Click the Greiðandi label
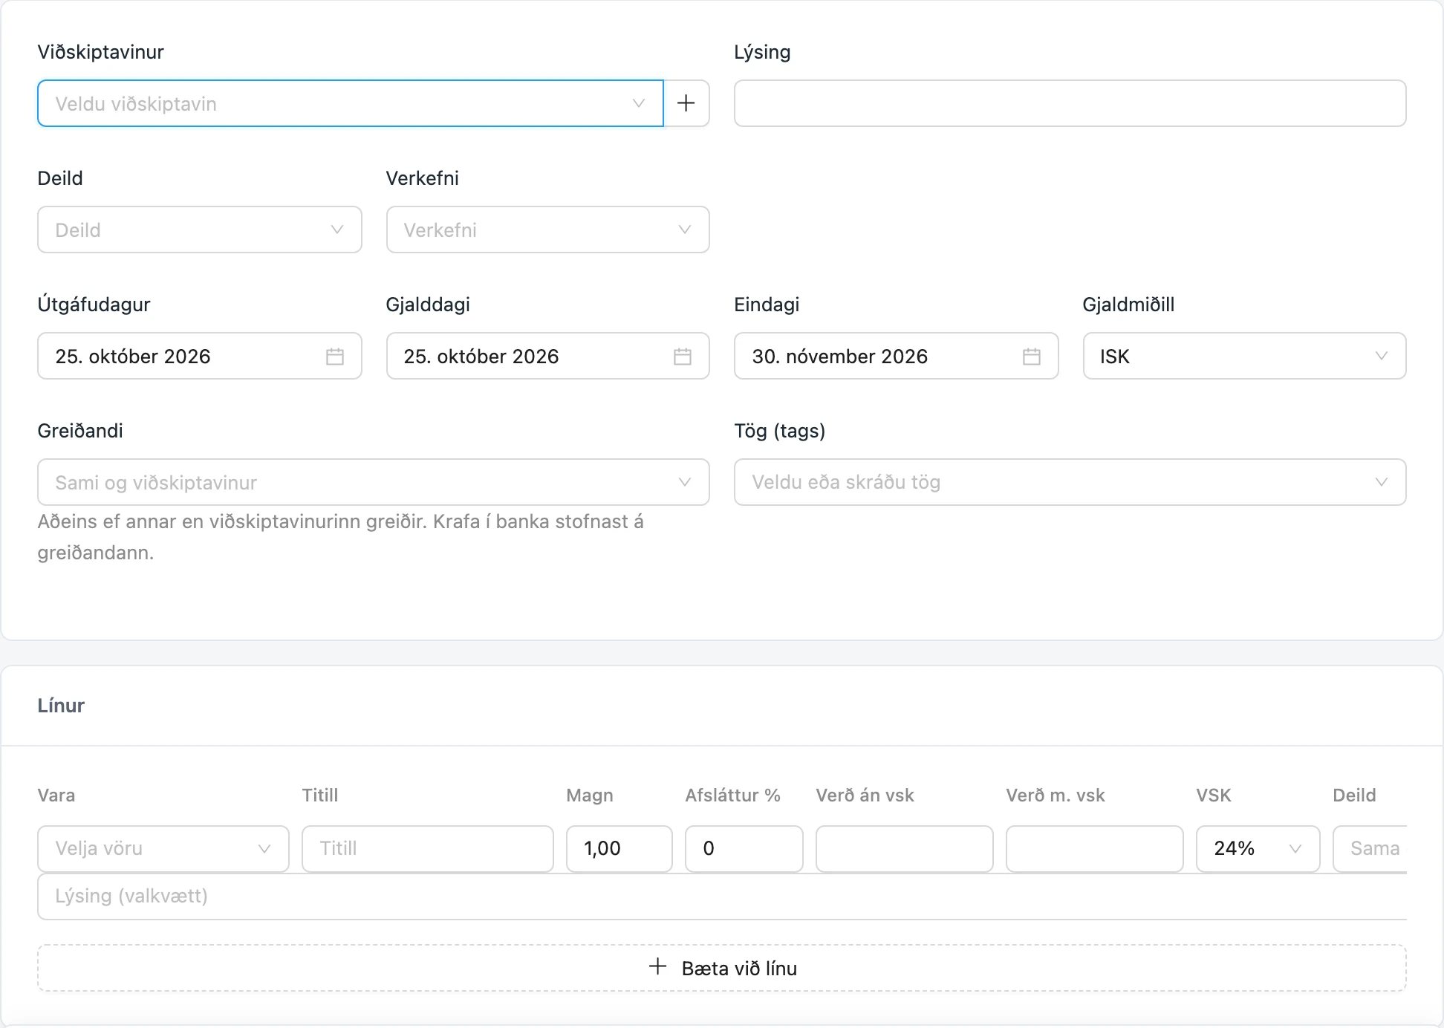1444x1028 pixels. coord(80,431)
